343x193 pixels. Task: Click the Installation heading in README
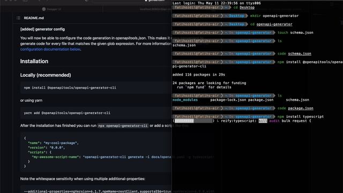[34, 61]
